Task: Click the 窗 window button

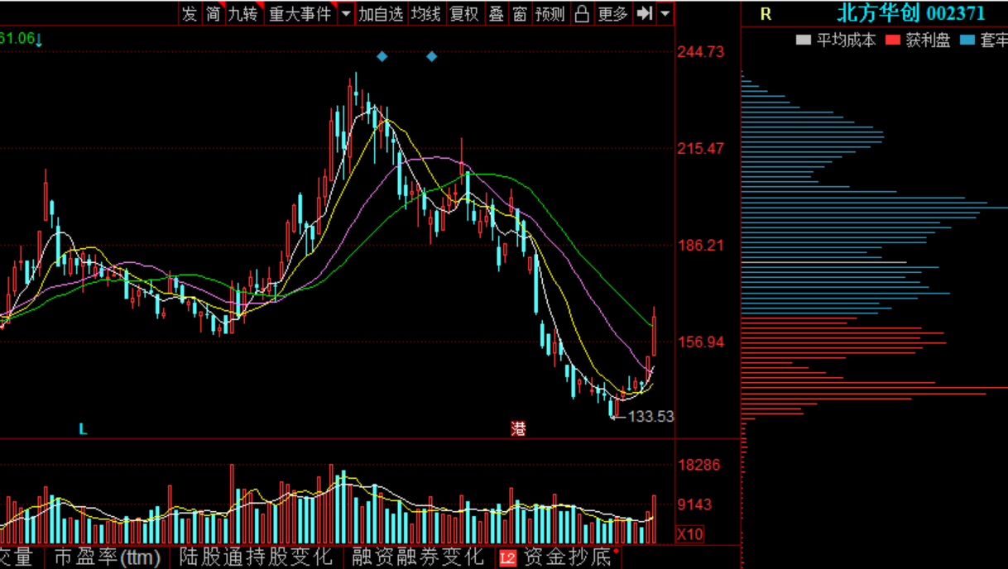Action: [520, 13]
